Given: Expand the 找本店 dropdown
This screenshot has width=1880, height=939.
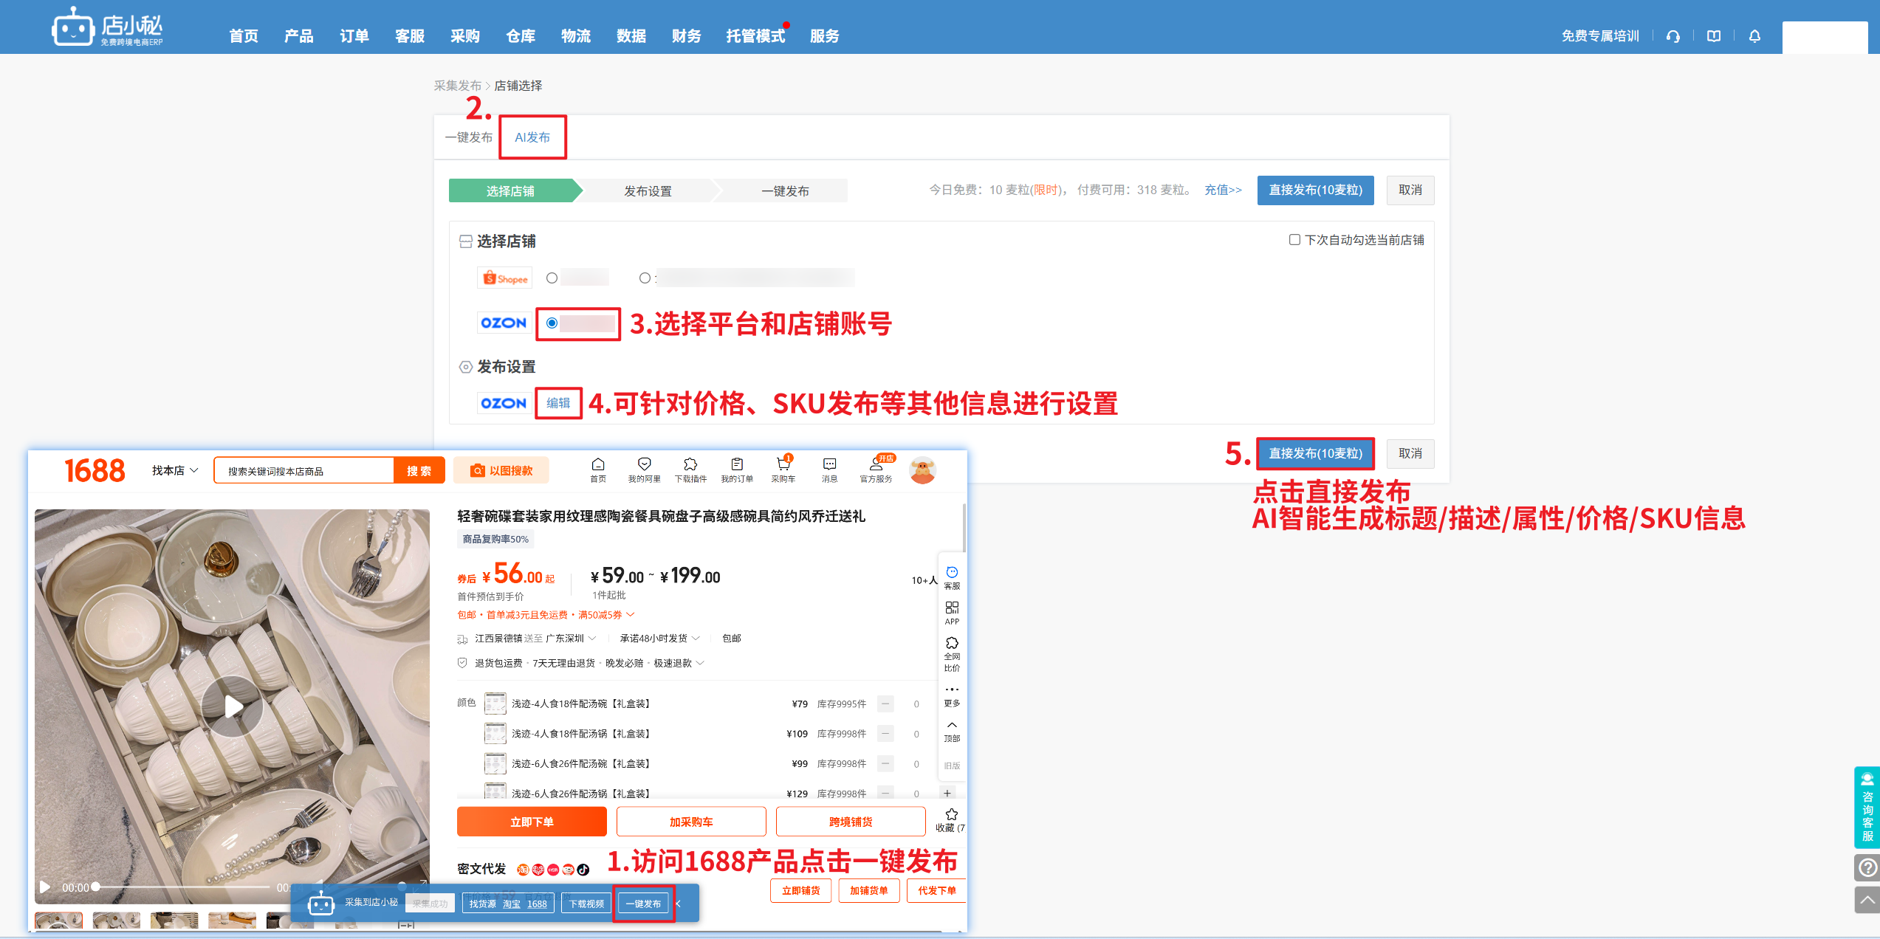Looking at the screenshot, I should coord(175,470).
